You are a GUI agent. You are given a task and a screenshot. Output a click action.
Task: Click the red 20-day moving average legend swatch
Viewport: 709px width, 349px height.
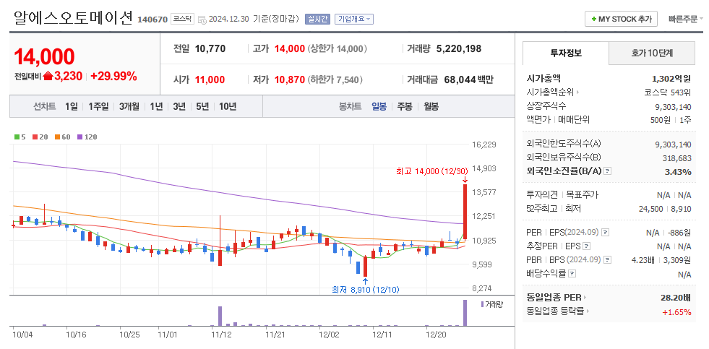35,137
